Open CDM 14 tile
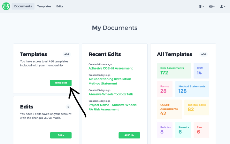Image resolution: width=230 pixels, height=144 pixels. click(x=201, y=71)
